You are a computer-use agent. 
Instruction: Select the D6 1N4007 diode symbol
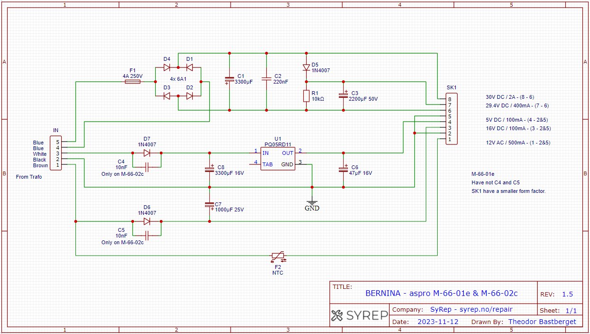point(147,221)
